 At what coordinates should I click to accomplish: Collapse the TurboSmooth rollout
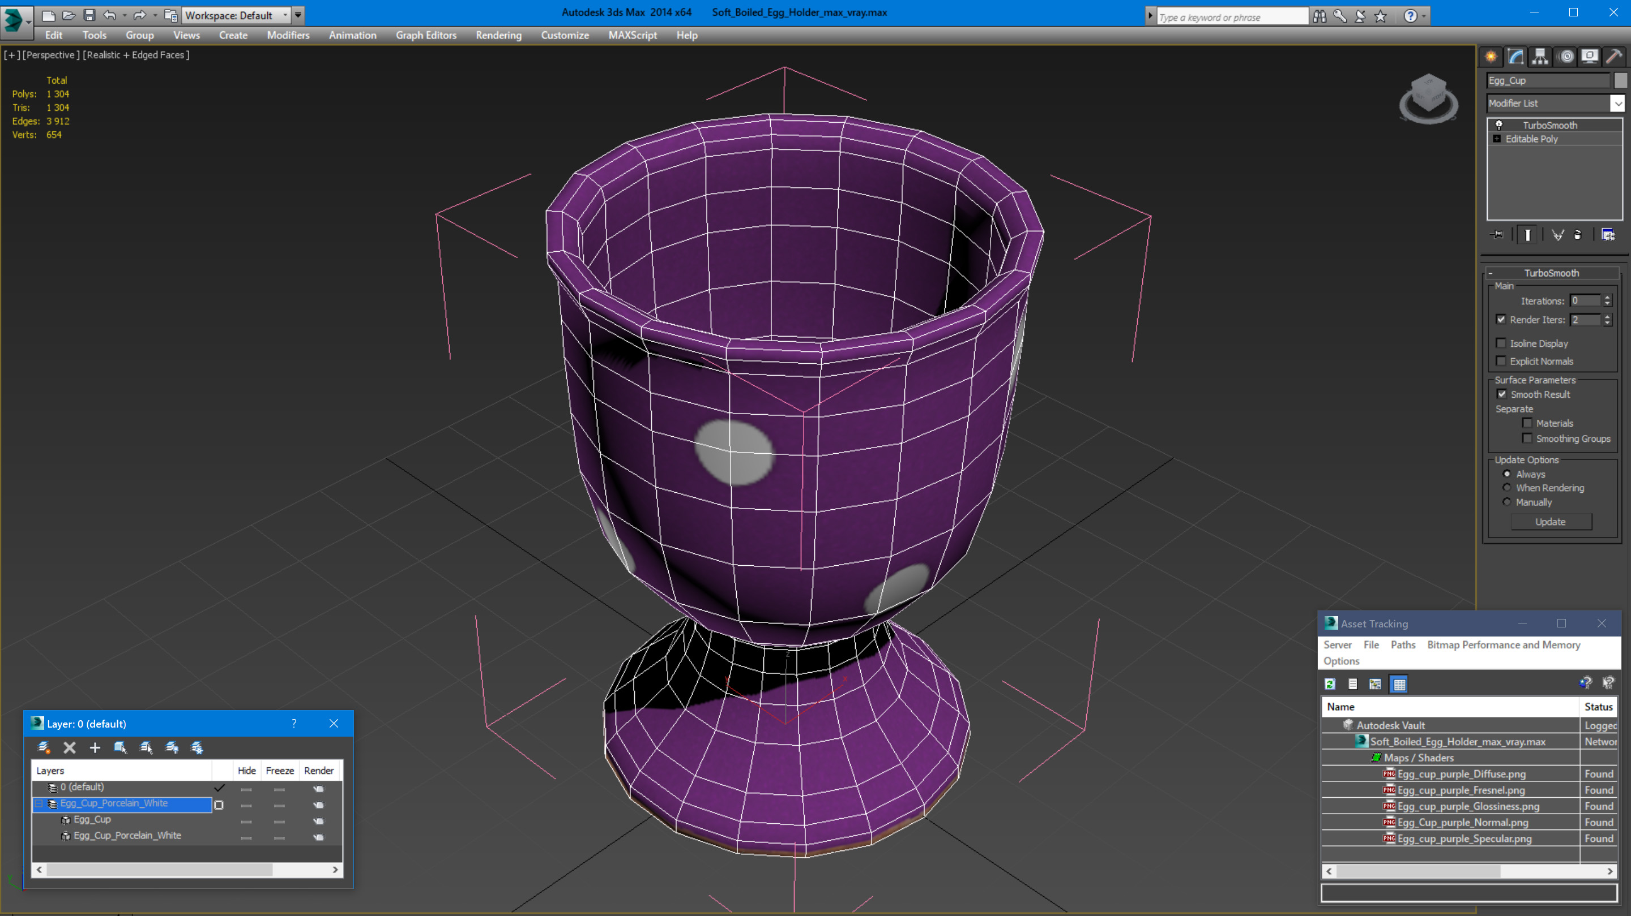pos(1491,273)
